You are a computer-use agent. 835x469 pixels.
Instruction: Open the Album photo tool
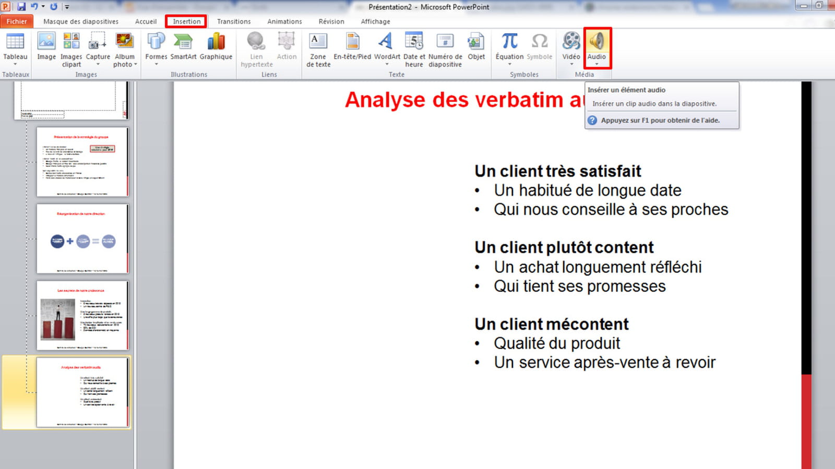[124, 42]
